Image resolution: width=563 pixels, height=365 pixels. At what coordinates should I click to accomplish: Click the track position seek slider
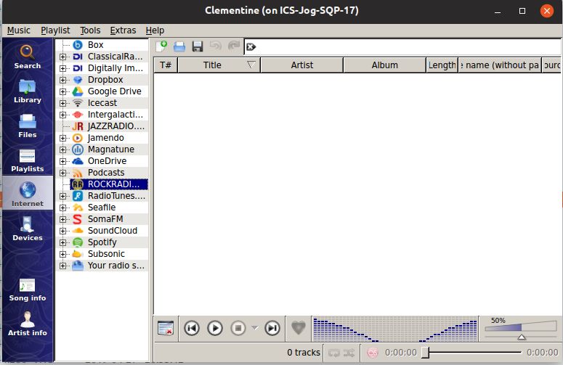(x=471, y=353)
